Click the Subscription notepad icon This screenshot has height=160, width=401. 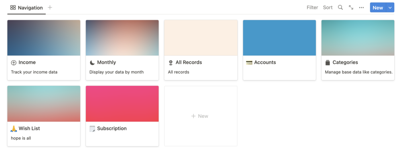point(92,129)
